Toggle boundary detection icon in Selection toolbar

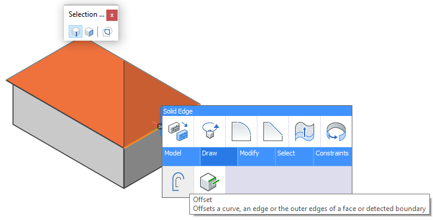click(107, 32)
